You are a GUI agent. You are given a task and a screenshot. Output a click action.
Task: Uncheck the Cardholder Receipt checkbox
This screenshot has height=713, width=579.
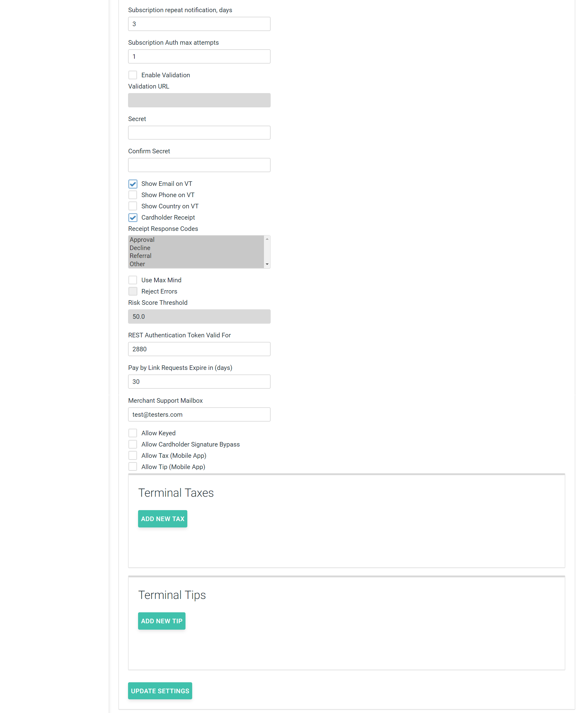click(x=133, y=217)
